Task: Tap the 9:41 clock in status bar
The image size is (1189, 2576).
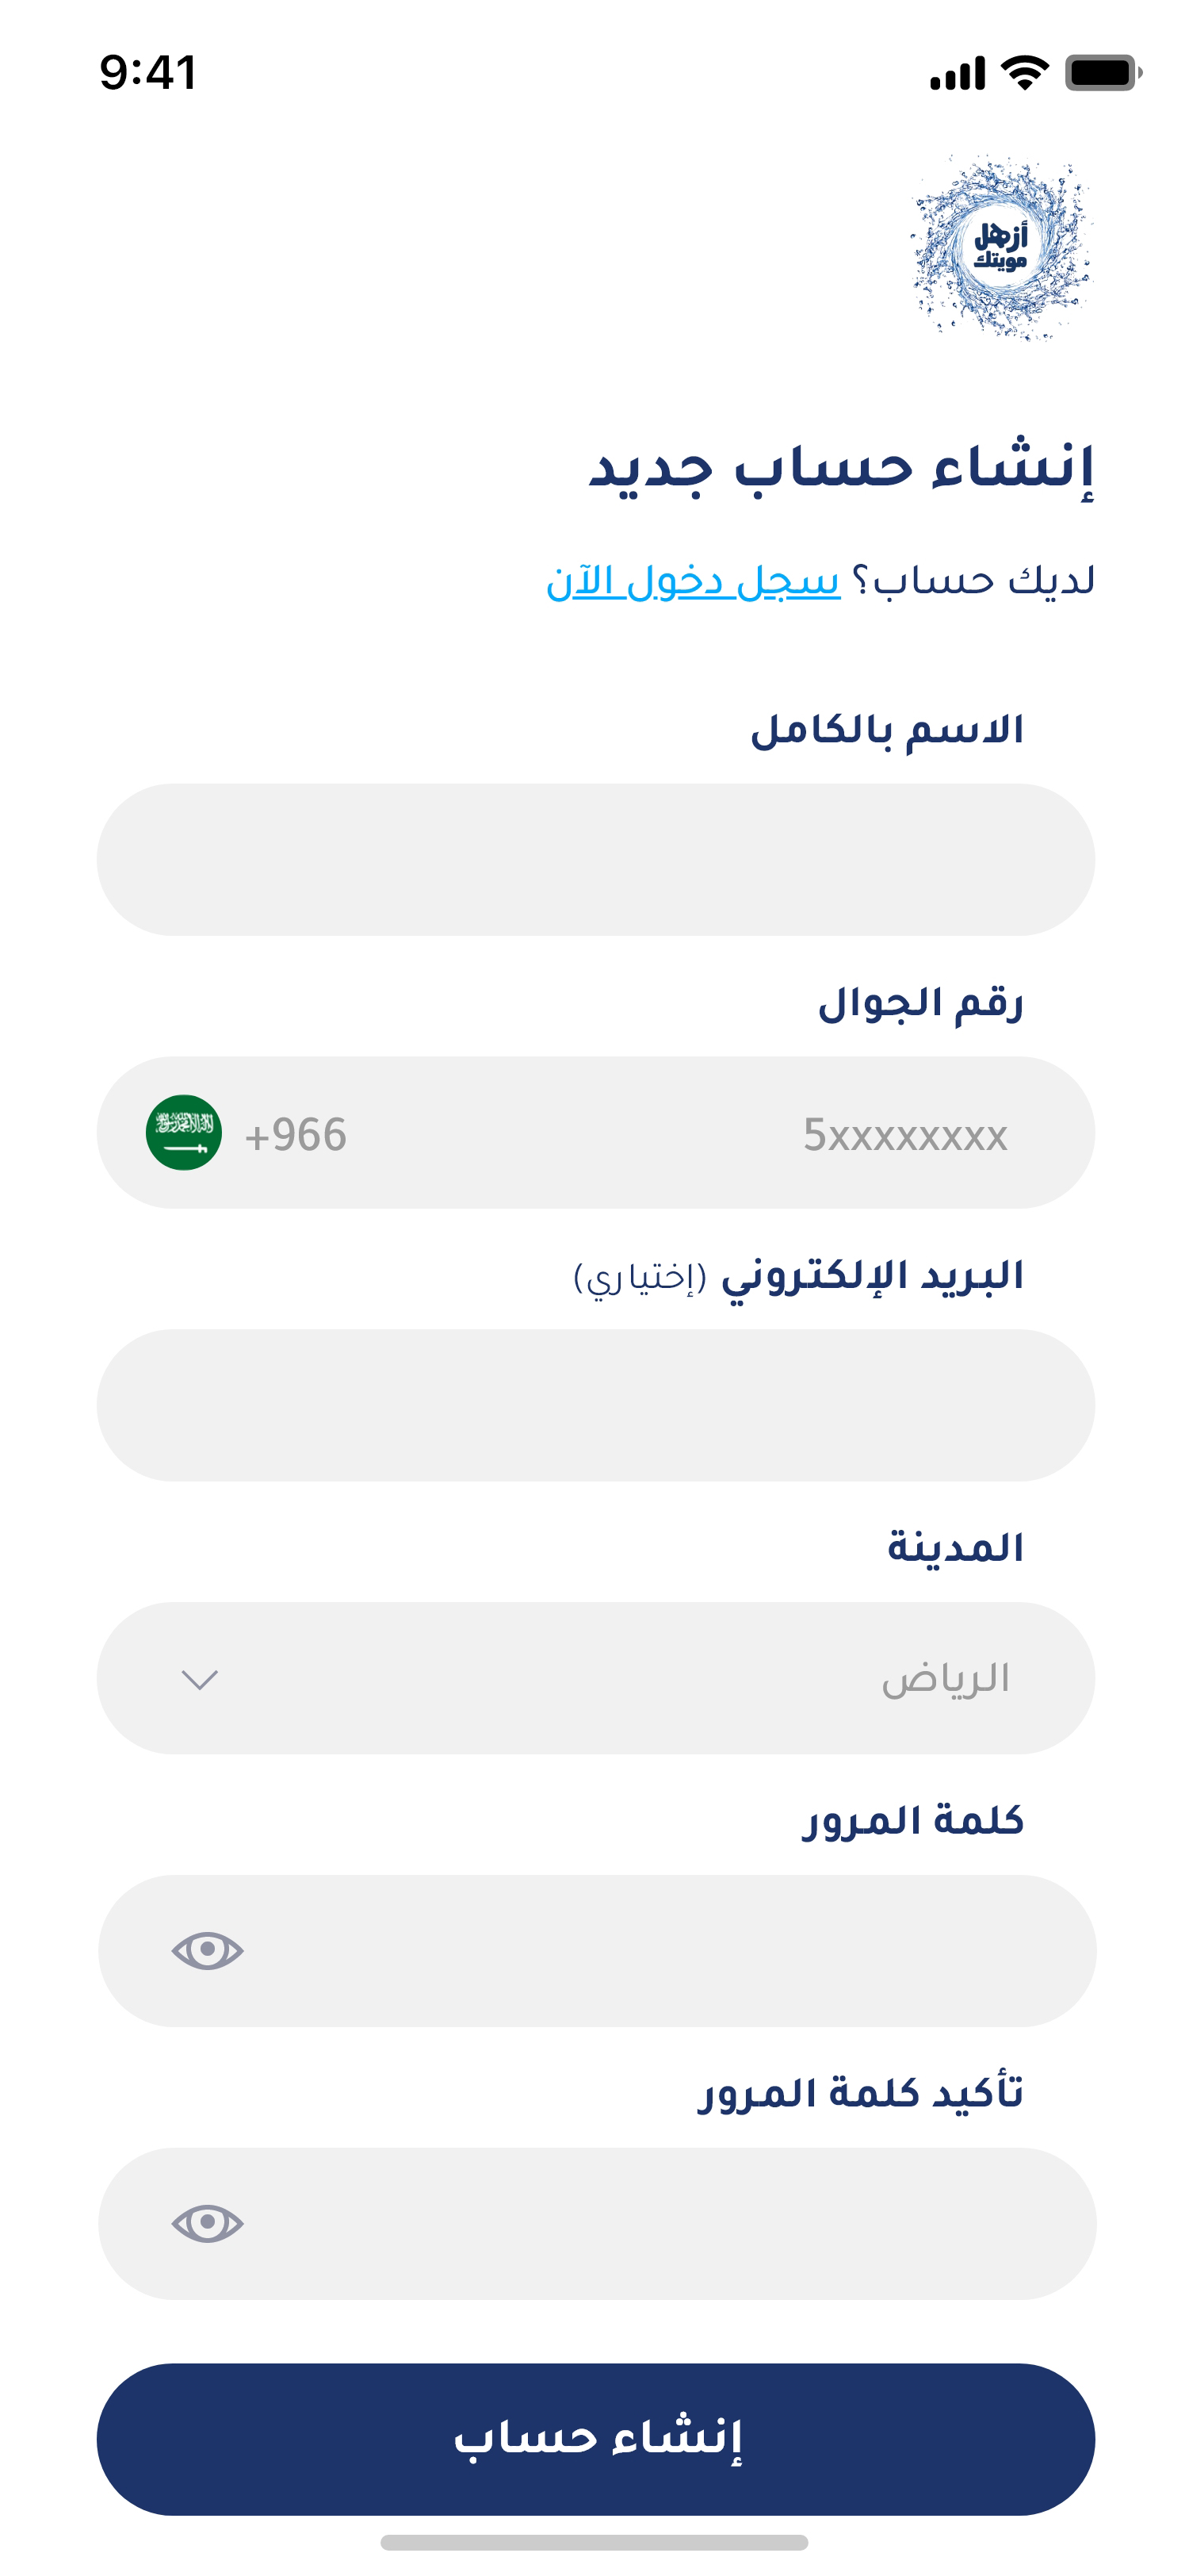Action: 148,73
